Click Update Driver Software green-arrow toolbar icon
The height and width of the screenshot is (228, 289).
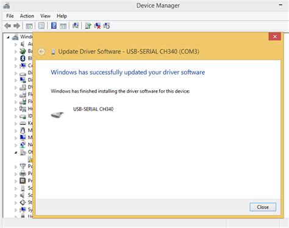click(x=88, y=26)
